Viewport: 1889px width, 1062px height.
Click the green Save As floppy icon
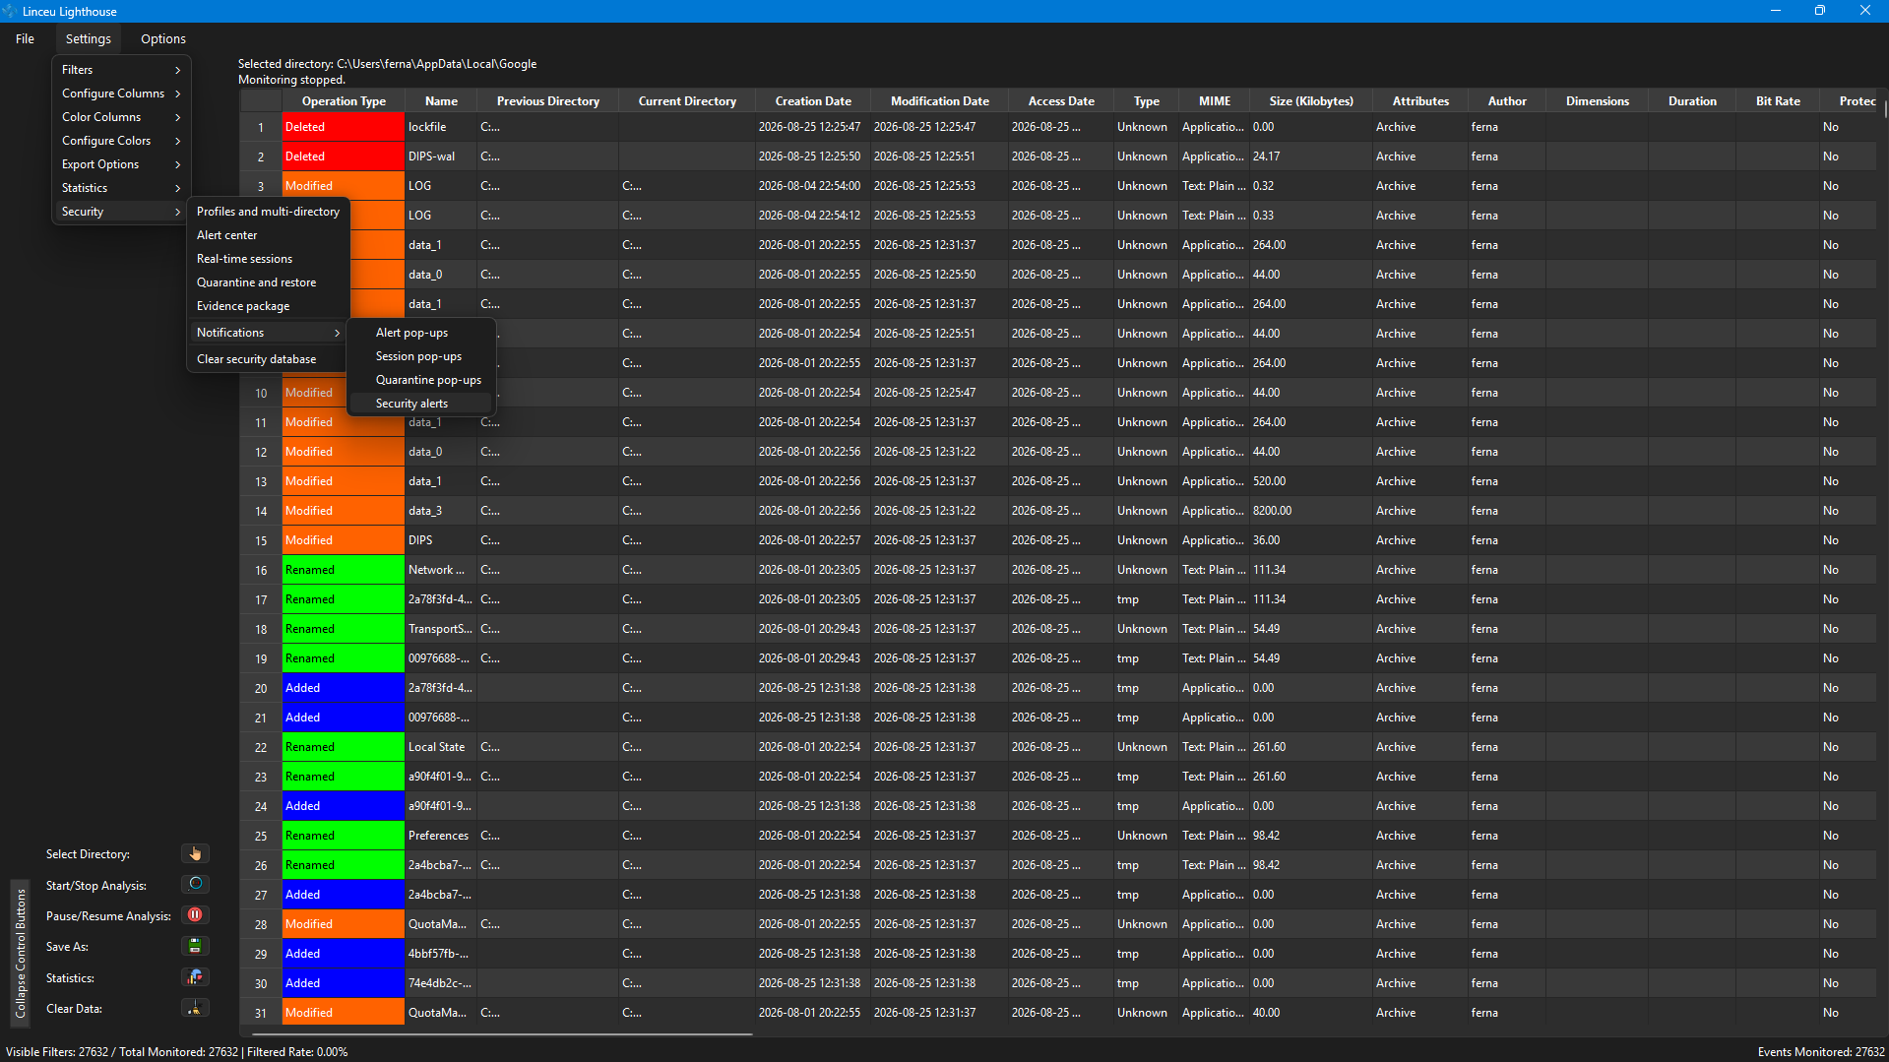click(195, 946)
